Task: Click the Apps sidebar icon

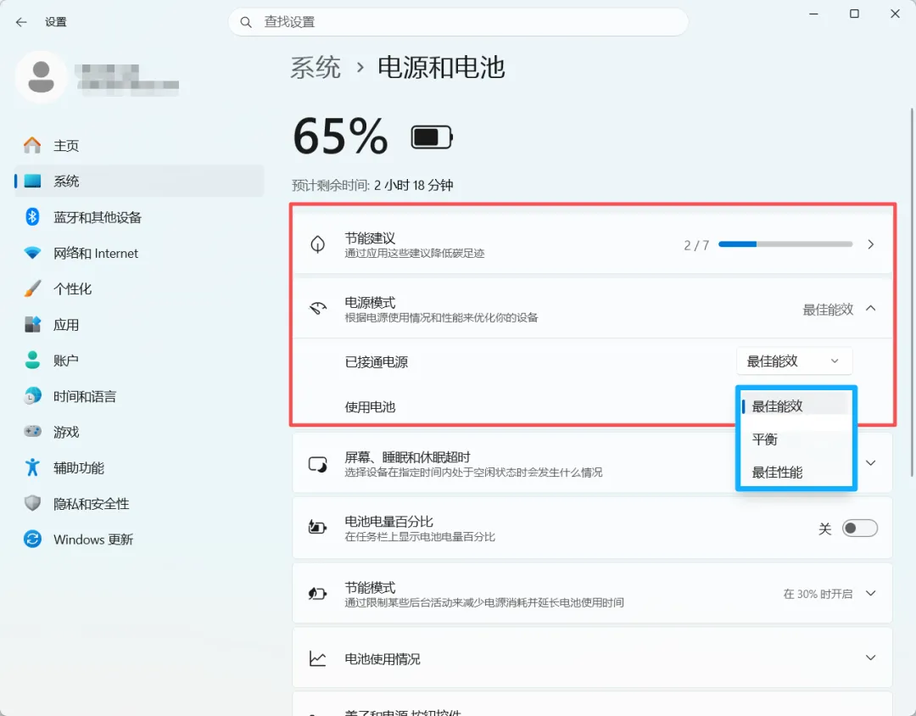Action: 33,324
